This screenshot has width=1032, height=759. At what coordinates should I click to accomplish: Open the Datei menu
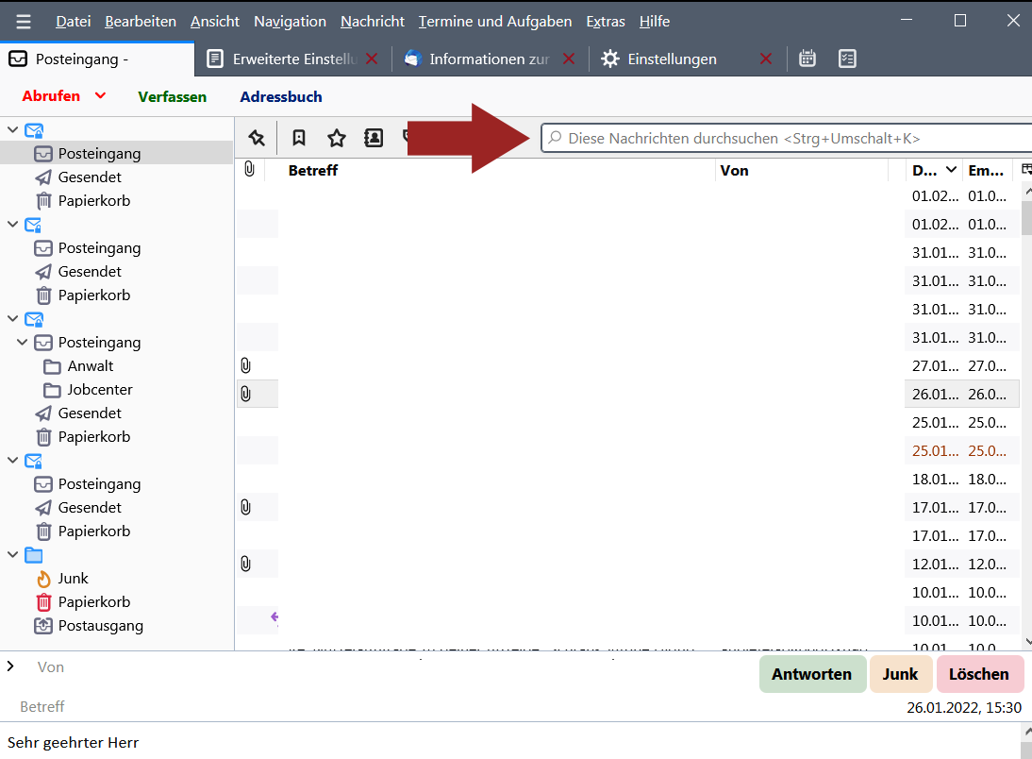click(73, 22)
